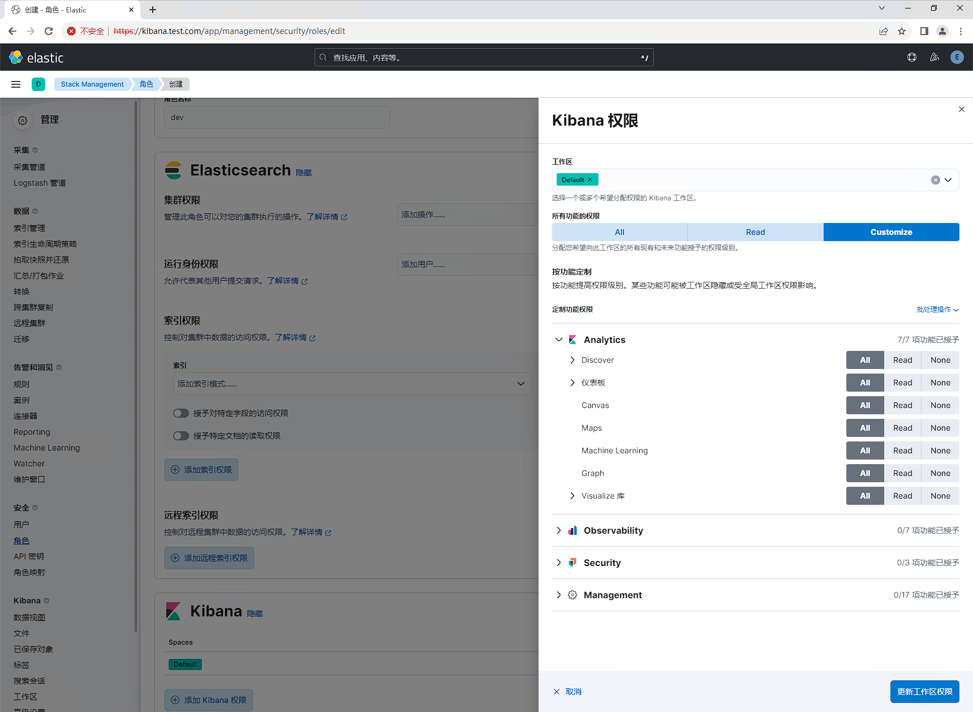Click the not-secure warning icon
Screen dimensions: 973x712
71,31
